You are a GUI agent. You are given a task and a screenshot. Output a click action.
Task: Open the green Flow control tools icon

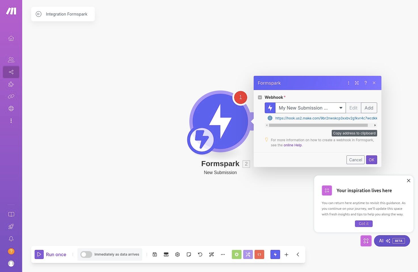click(237, 254)
